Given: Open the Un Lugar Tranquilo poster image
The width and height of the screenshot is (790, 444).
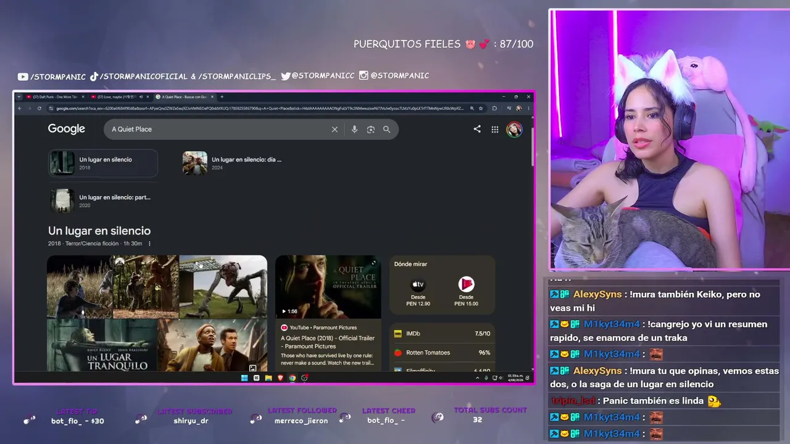Looking at the screenshot, I should [x=102, y=345].
